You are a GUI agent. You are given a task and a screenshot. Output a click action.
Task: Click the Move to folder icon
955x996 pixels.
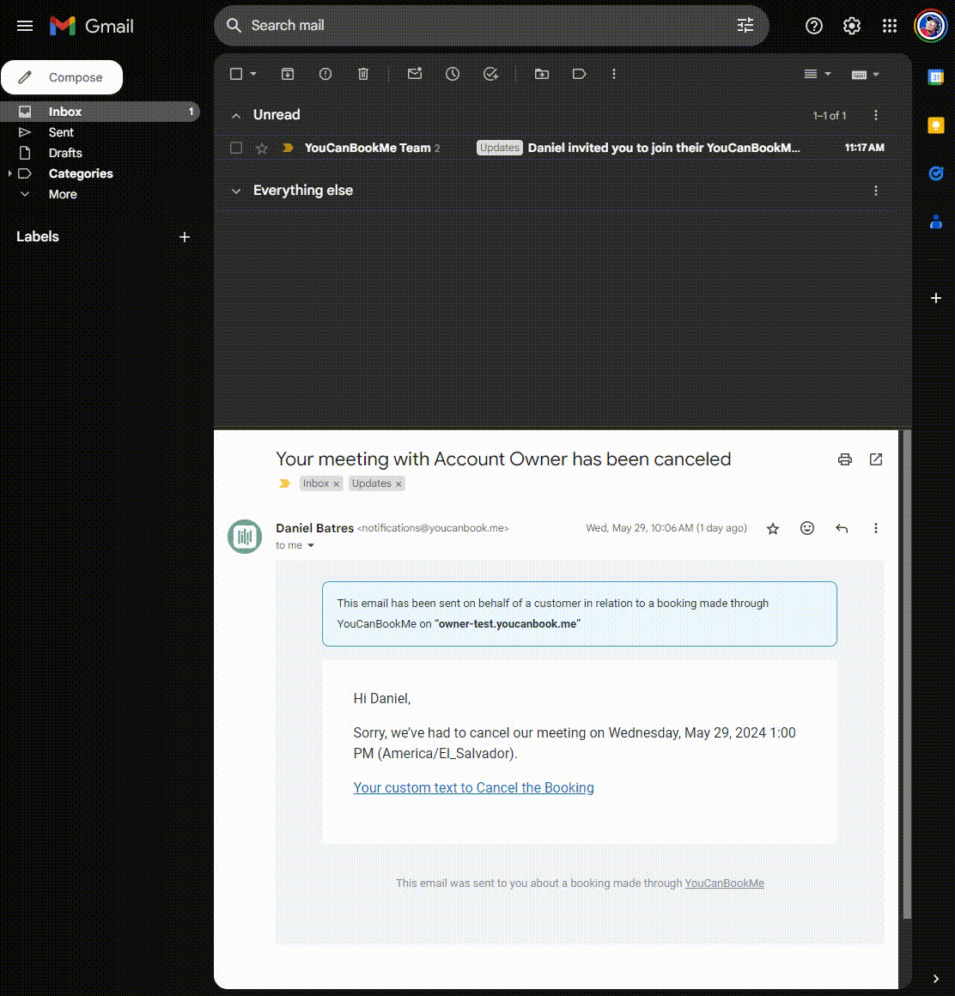click(x=542, y=74)
